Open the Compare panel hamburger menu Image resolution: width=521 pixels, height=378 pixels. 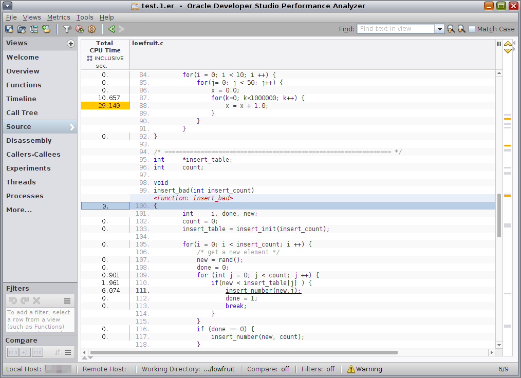click(67, 352)
